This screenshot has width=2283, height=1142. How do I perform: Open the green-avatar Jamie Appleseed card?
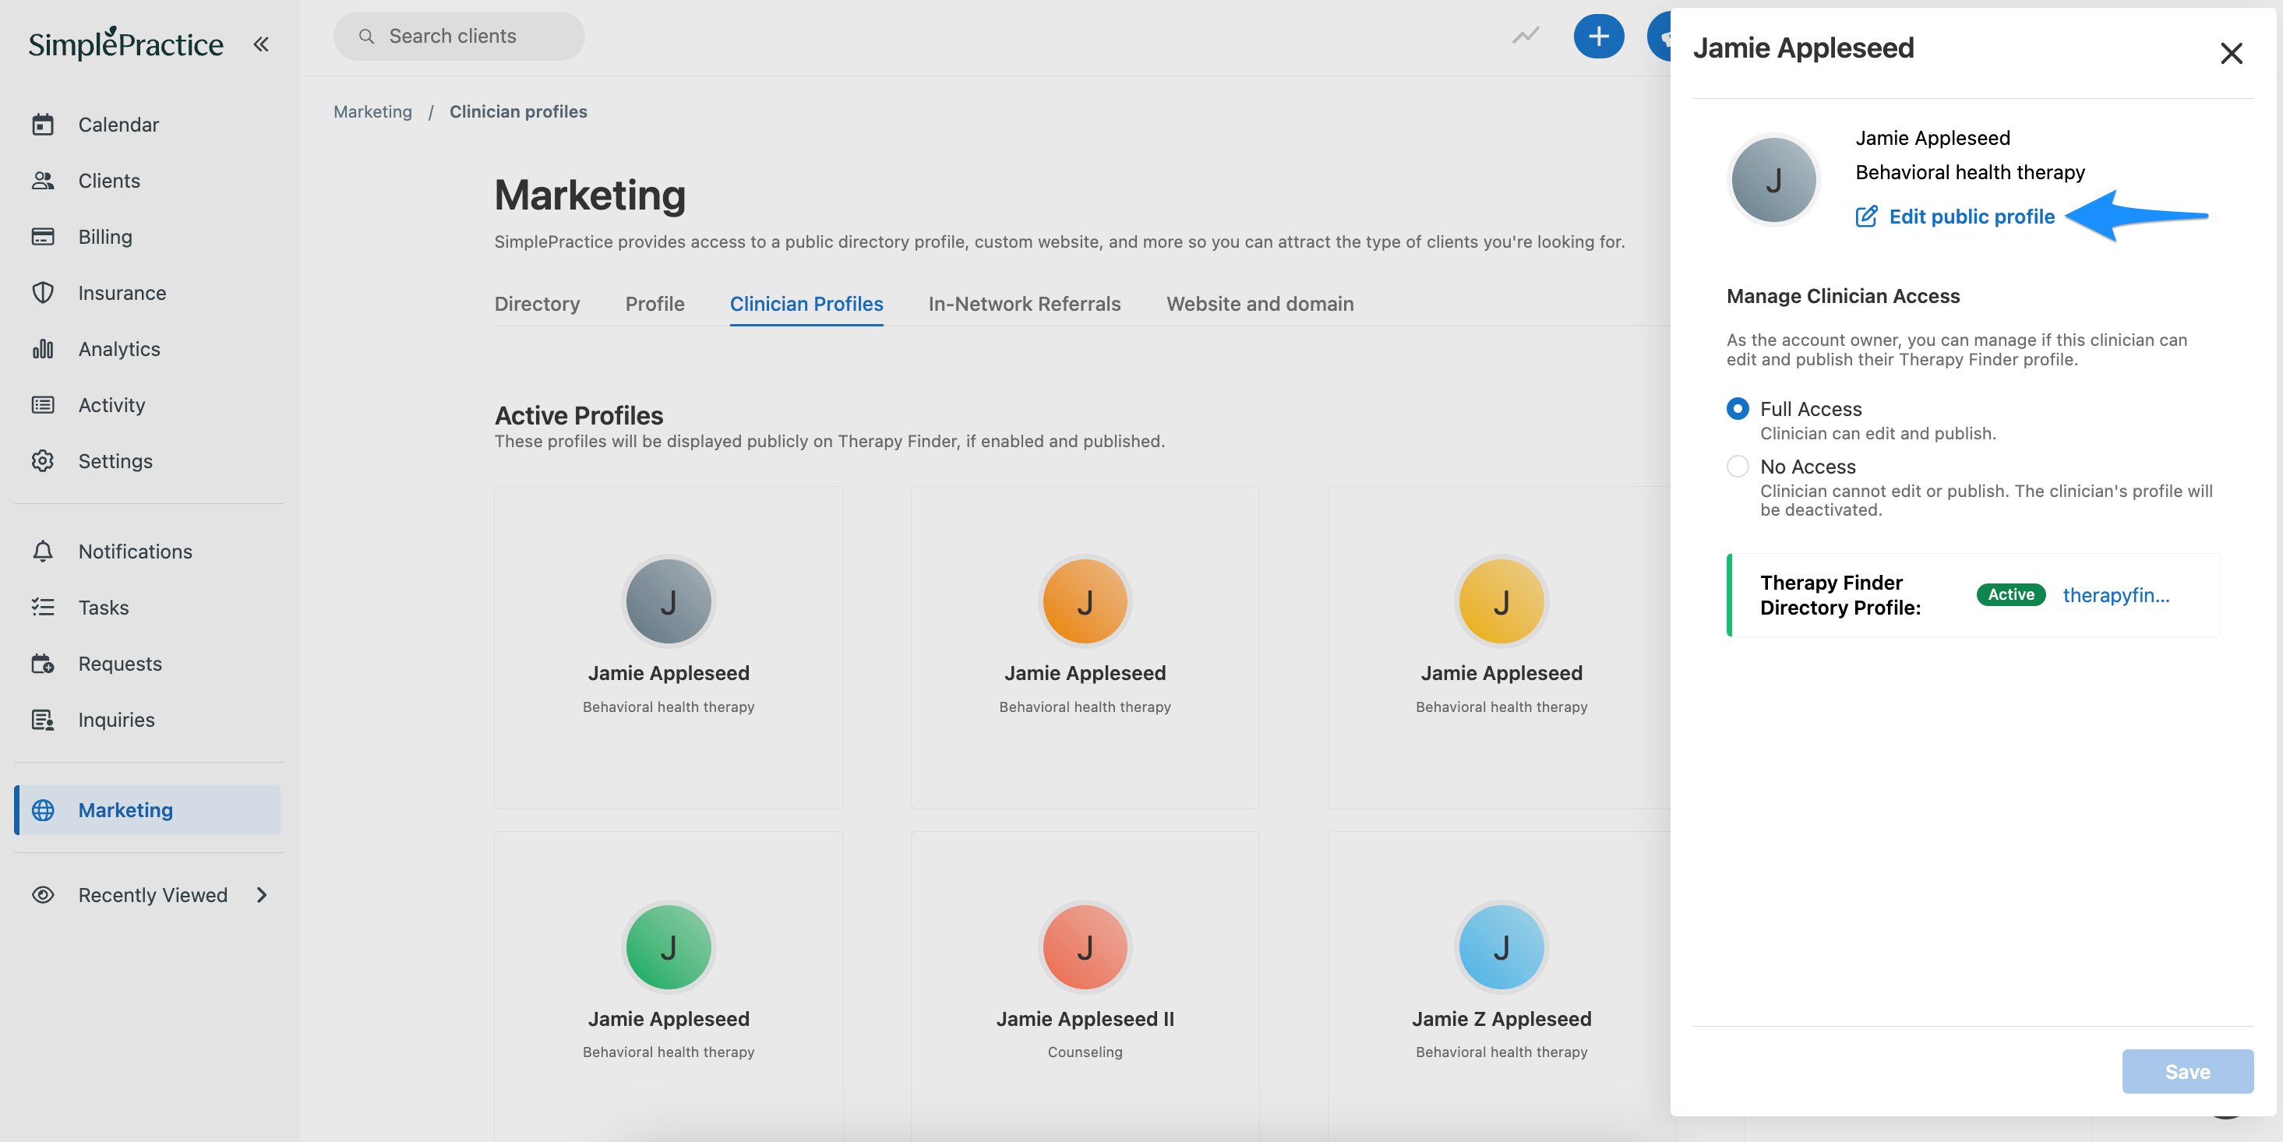[669, 985]
